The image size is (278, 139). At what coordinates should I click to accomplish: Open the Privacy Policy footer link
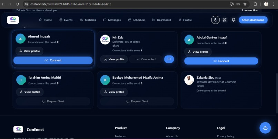click(226, 136)
